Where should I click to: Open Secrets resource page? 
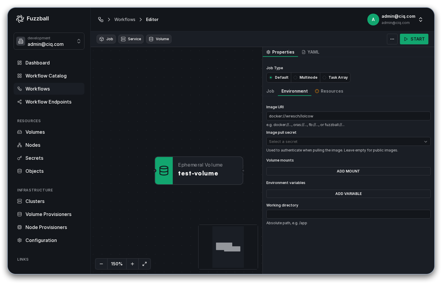[x=49, y=158]
